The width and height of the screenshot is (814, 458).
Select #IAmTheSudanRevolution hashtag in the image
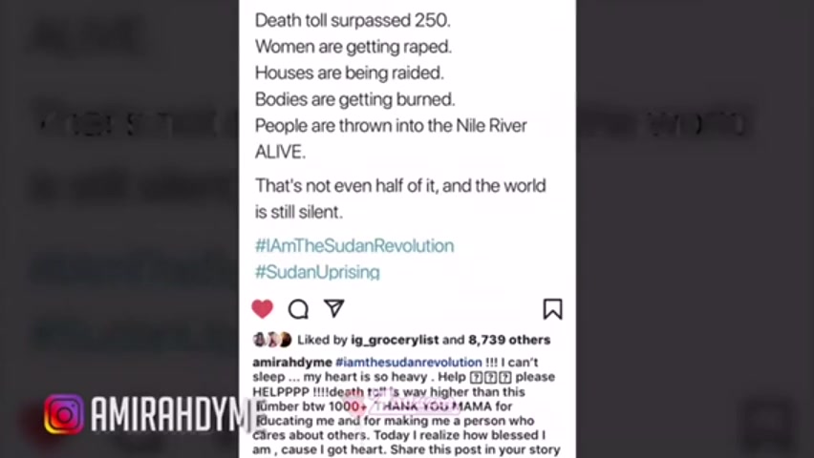coord(354,245)
